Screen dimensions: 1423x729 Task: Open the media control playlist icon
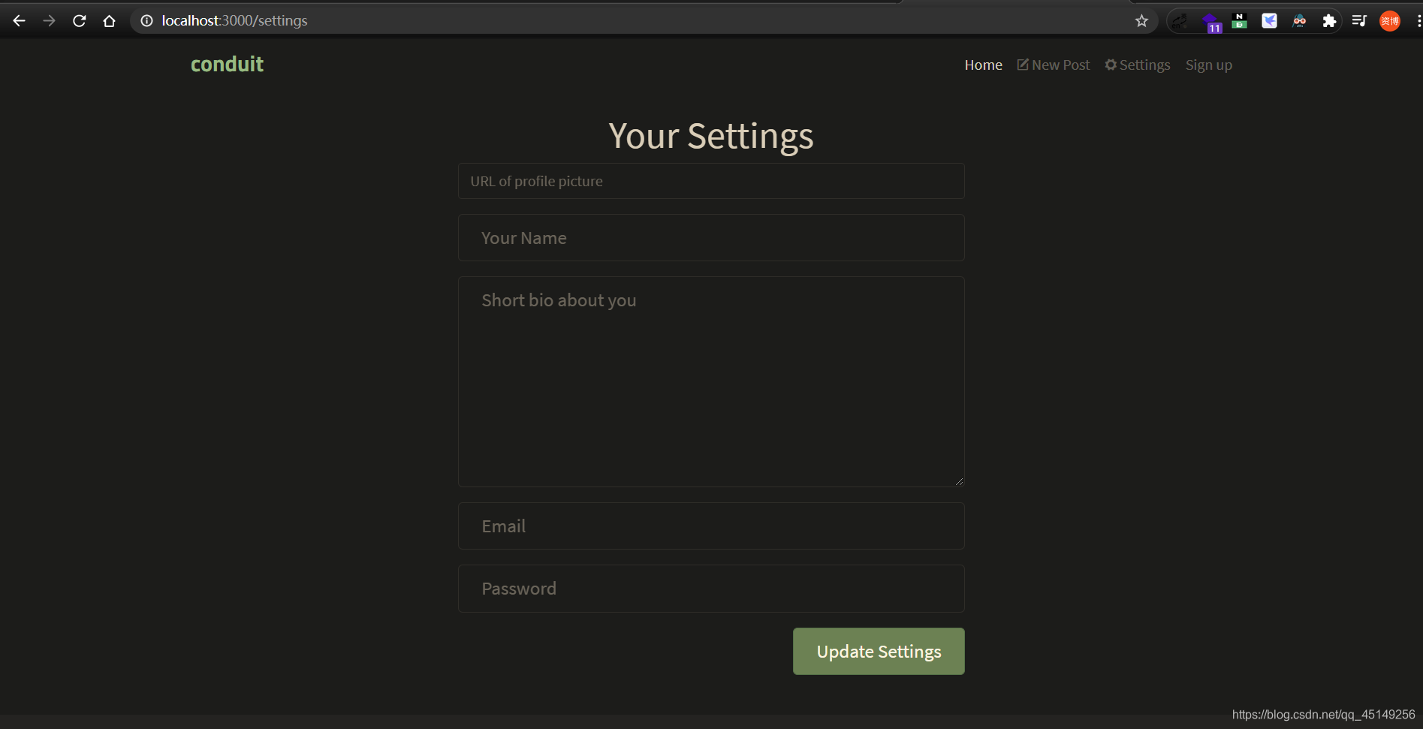(x=1359, y=21)
